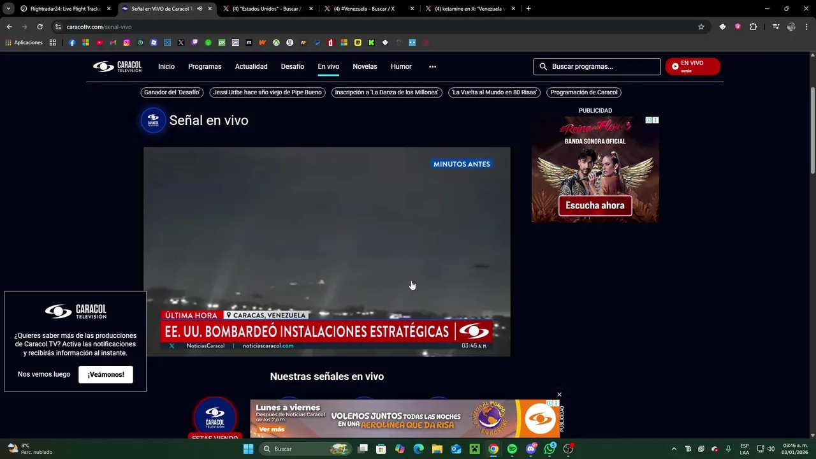816x459 pixels.
Task: Open the 'Ganador del Desafío' tag link
Action: coord(172,92)
